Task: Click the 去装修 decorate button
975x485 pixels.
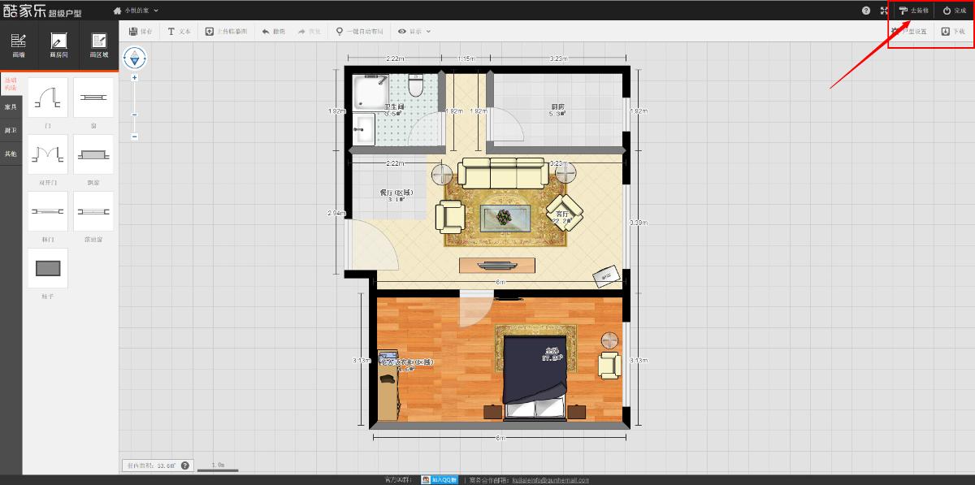Action: 913,11
